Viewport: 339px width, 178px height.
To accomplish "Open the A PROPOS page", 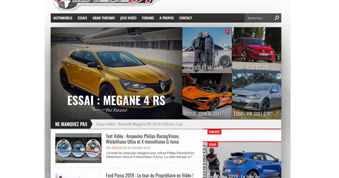I will click(167, 18).
